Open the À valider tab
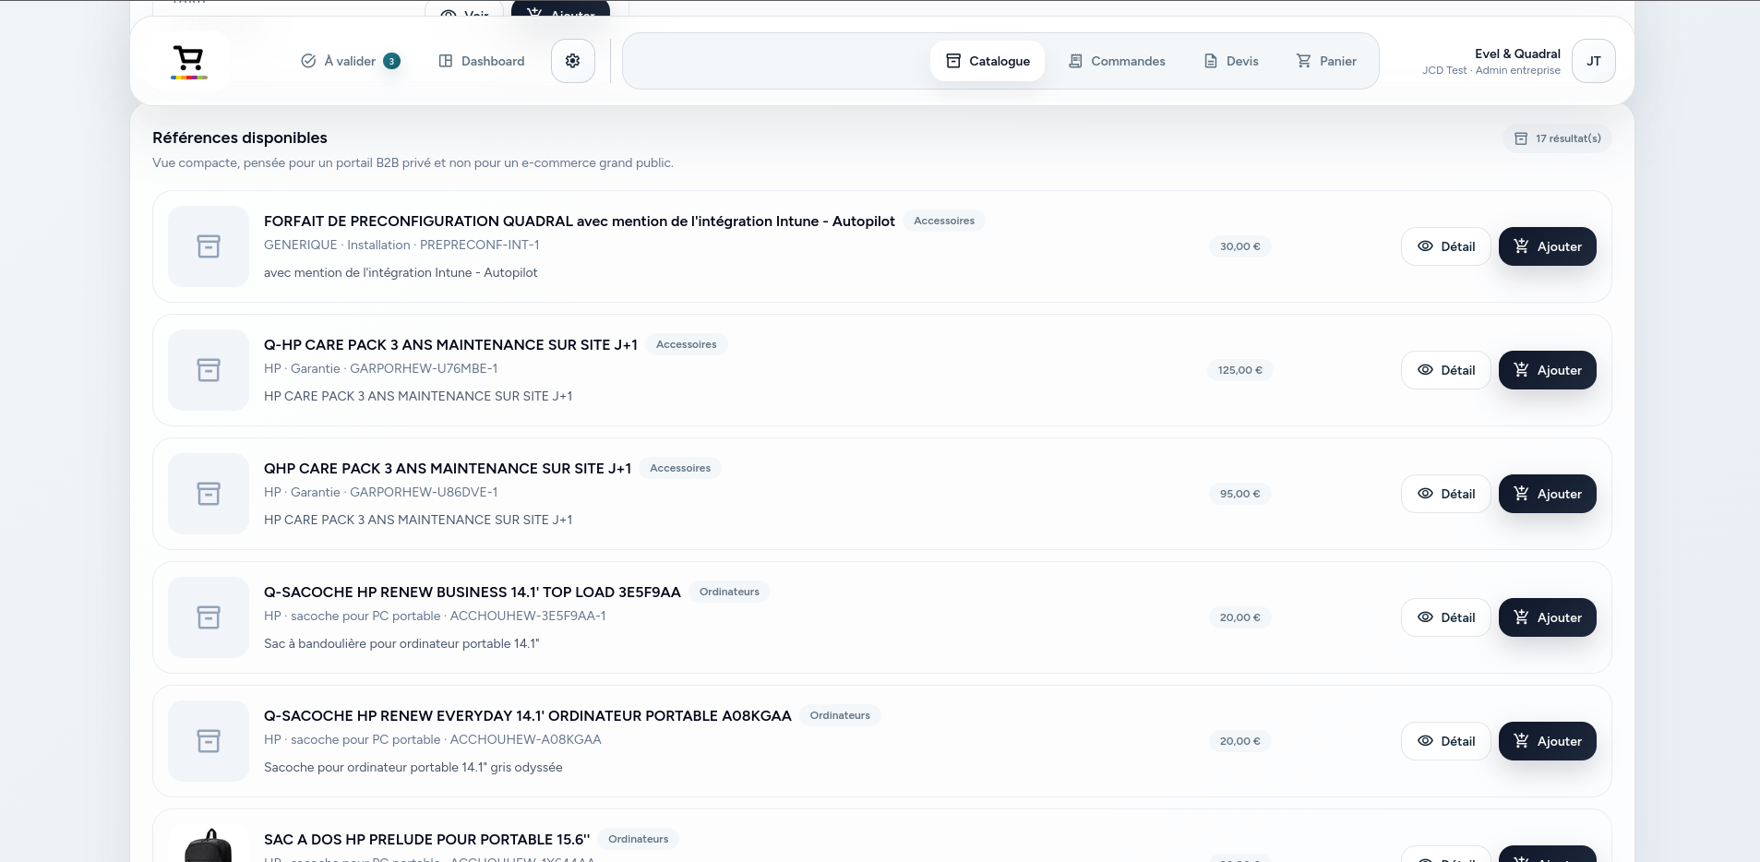 351,61
